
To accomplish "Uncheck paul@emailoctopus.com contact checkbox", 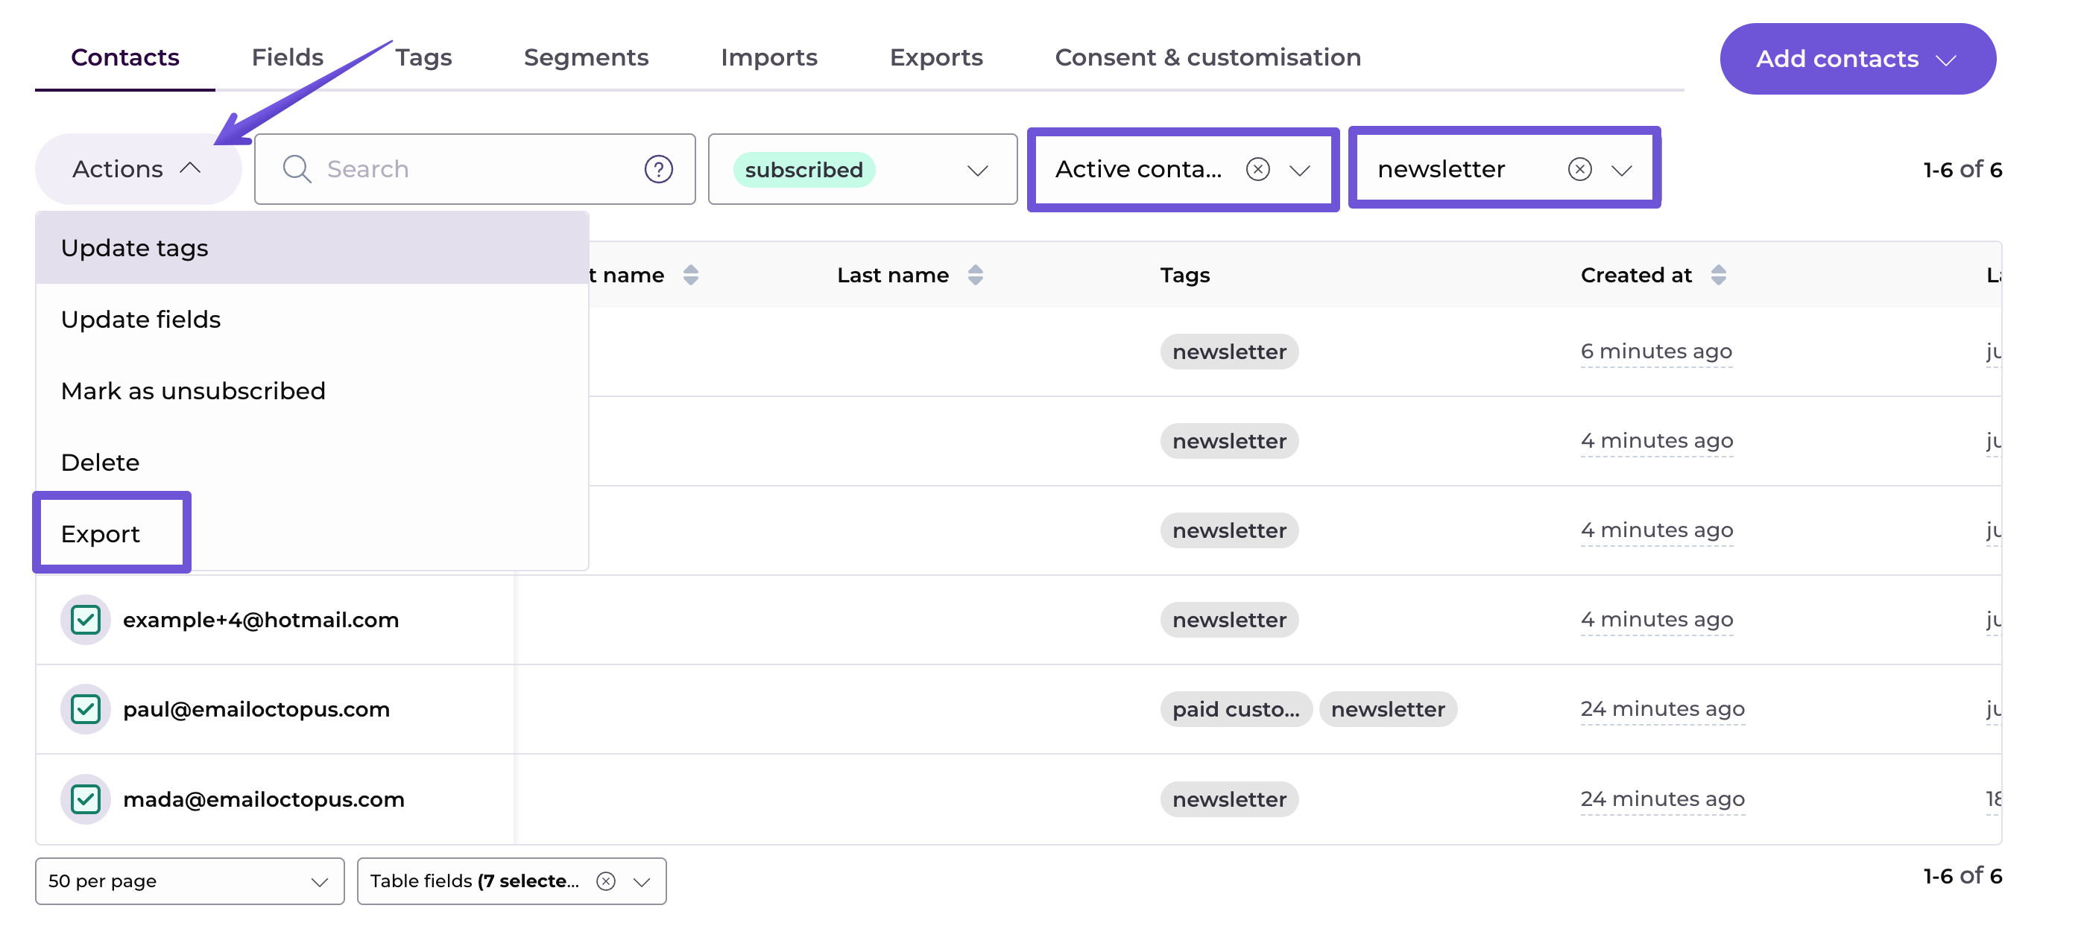I will pos(86,709).
